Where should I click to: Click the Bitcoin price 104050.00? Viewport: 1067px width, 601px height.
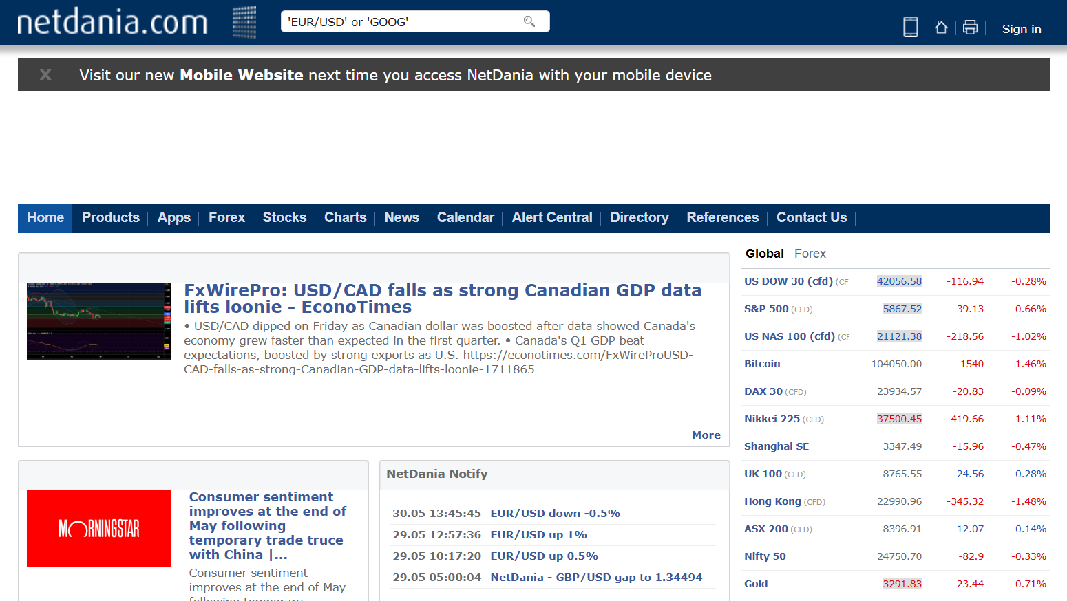(x=896, y=364)
